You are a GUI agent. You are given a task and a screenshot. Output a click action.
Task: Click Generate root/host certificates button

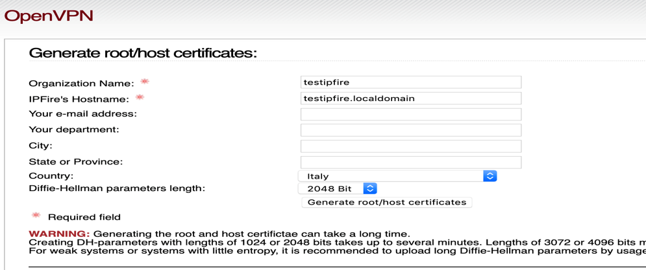(387, 202)
